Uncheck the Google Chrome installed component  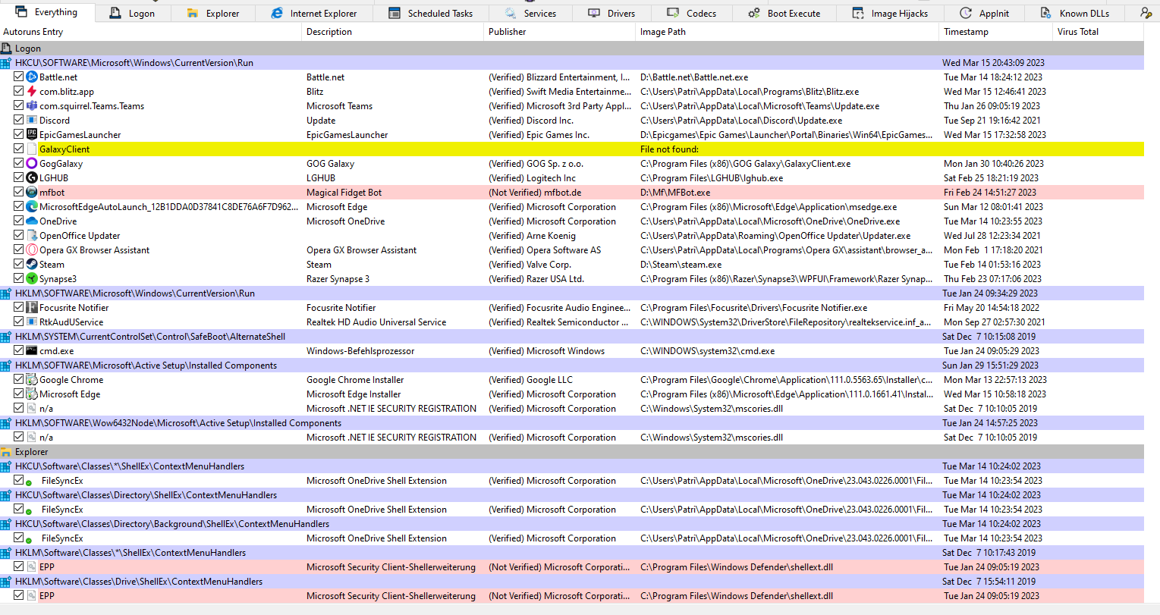pos(19,379)
